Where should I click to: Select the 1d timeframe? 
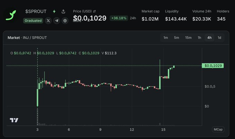[219, 38]
